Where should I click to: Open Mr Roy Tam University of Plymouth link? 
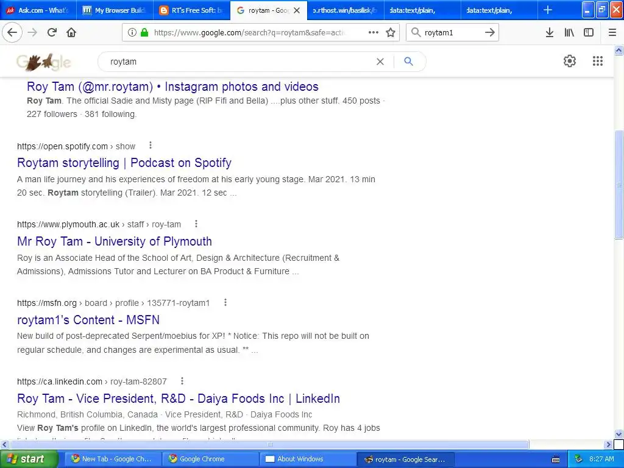(115, 241)
